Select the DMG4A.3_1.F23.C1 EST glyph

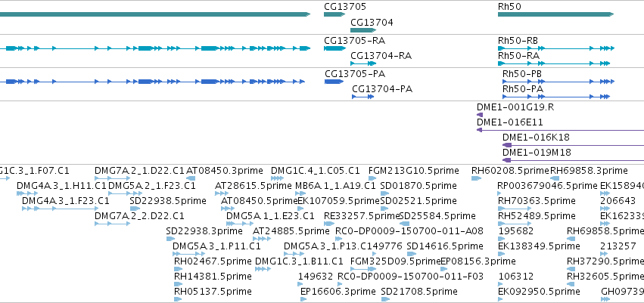pyautogui.click(x=60, y=209)
